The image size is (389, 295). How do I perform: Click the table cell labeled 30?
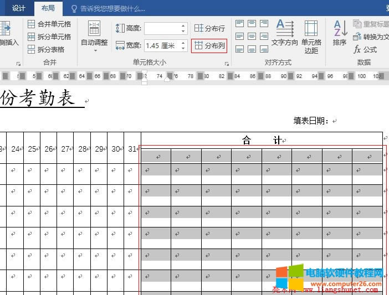point(116,149)
